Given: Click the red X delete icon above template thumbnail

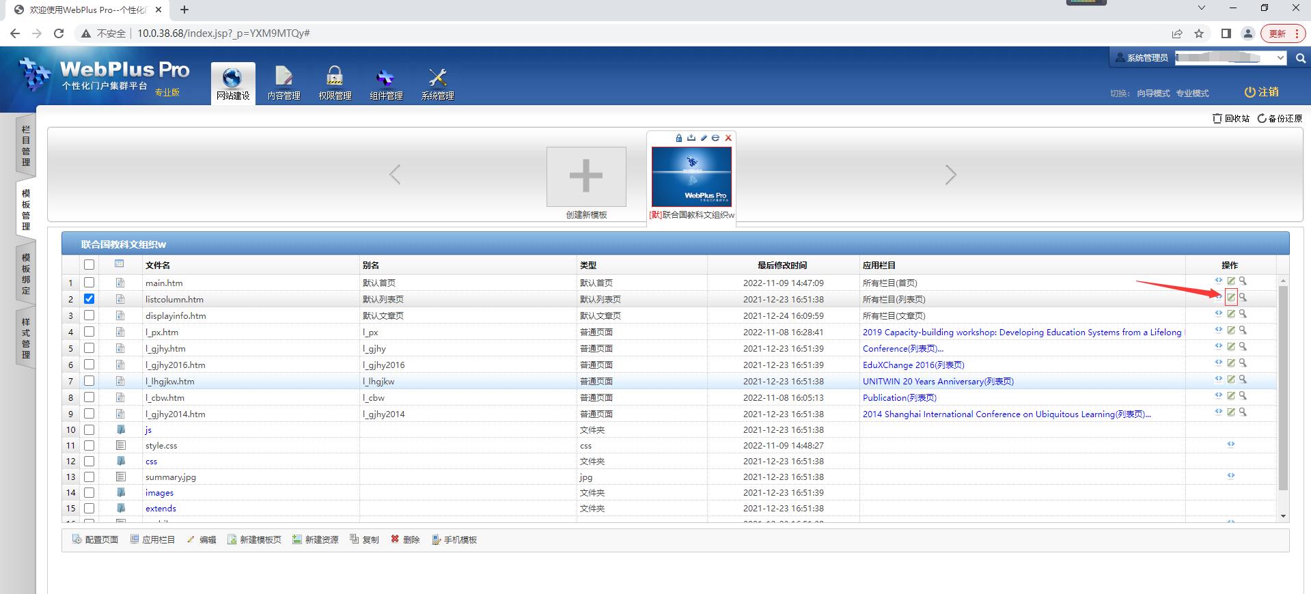Looking at the screenshot, I should pos(728,138).
